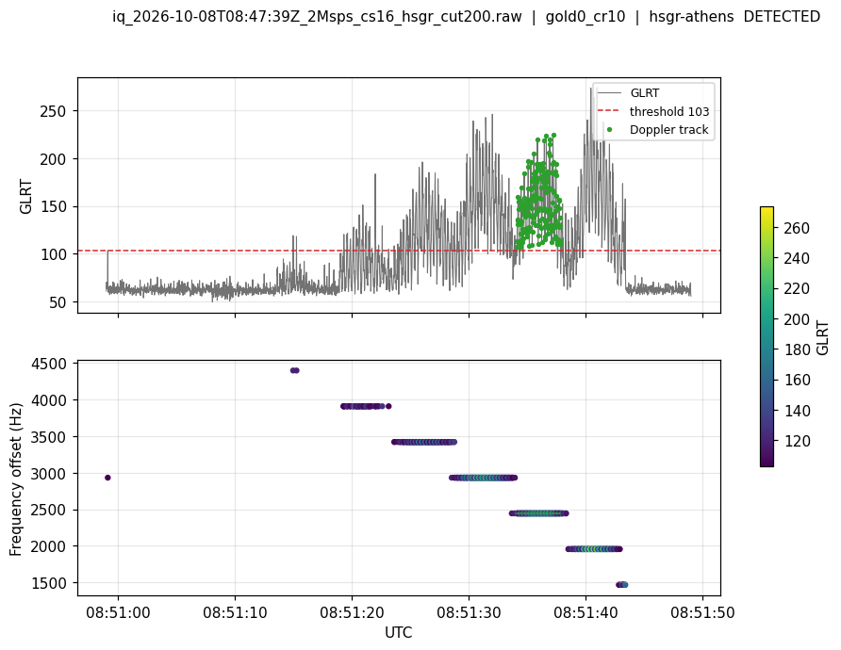Image resolution: width=841 pixels, height=650 pixels.
Task: Click the detection cluster near 1500 Hz offset
Action: pyautogui.click(x=622, y=585)
